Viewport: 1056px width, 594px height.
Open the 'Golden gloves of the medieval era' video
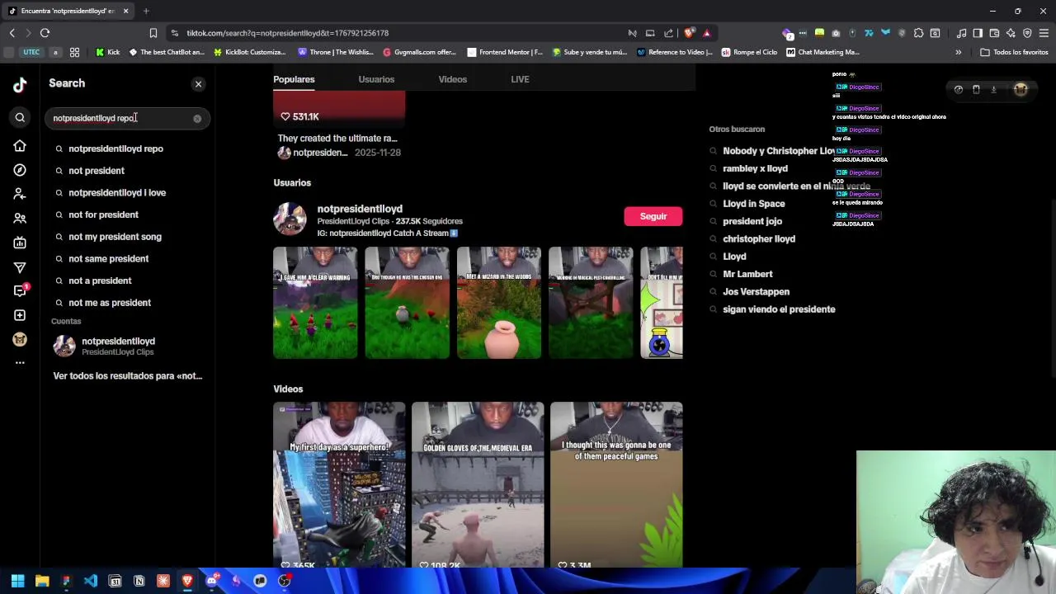[x=478, y=485]
